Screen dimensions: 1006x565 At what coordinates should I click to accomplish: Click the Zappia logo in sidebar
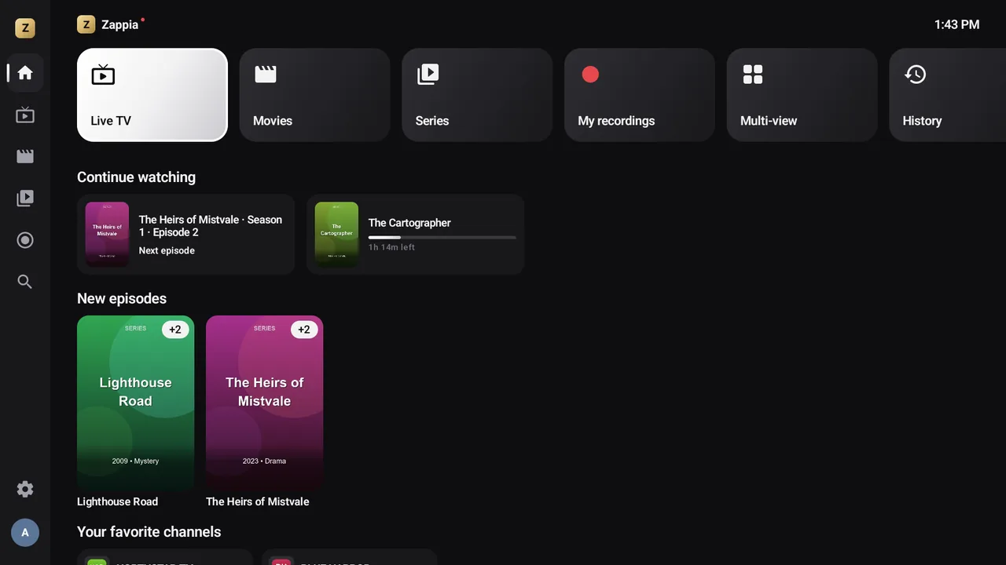click(25, 29)
